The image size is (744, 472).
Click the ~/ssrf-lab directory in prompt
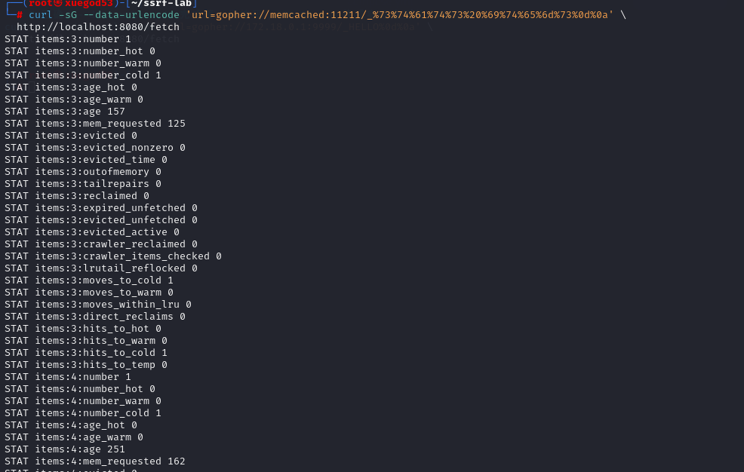161,4
